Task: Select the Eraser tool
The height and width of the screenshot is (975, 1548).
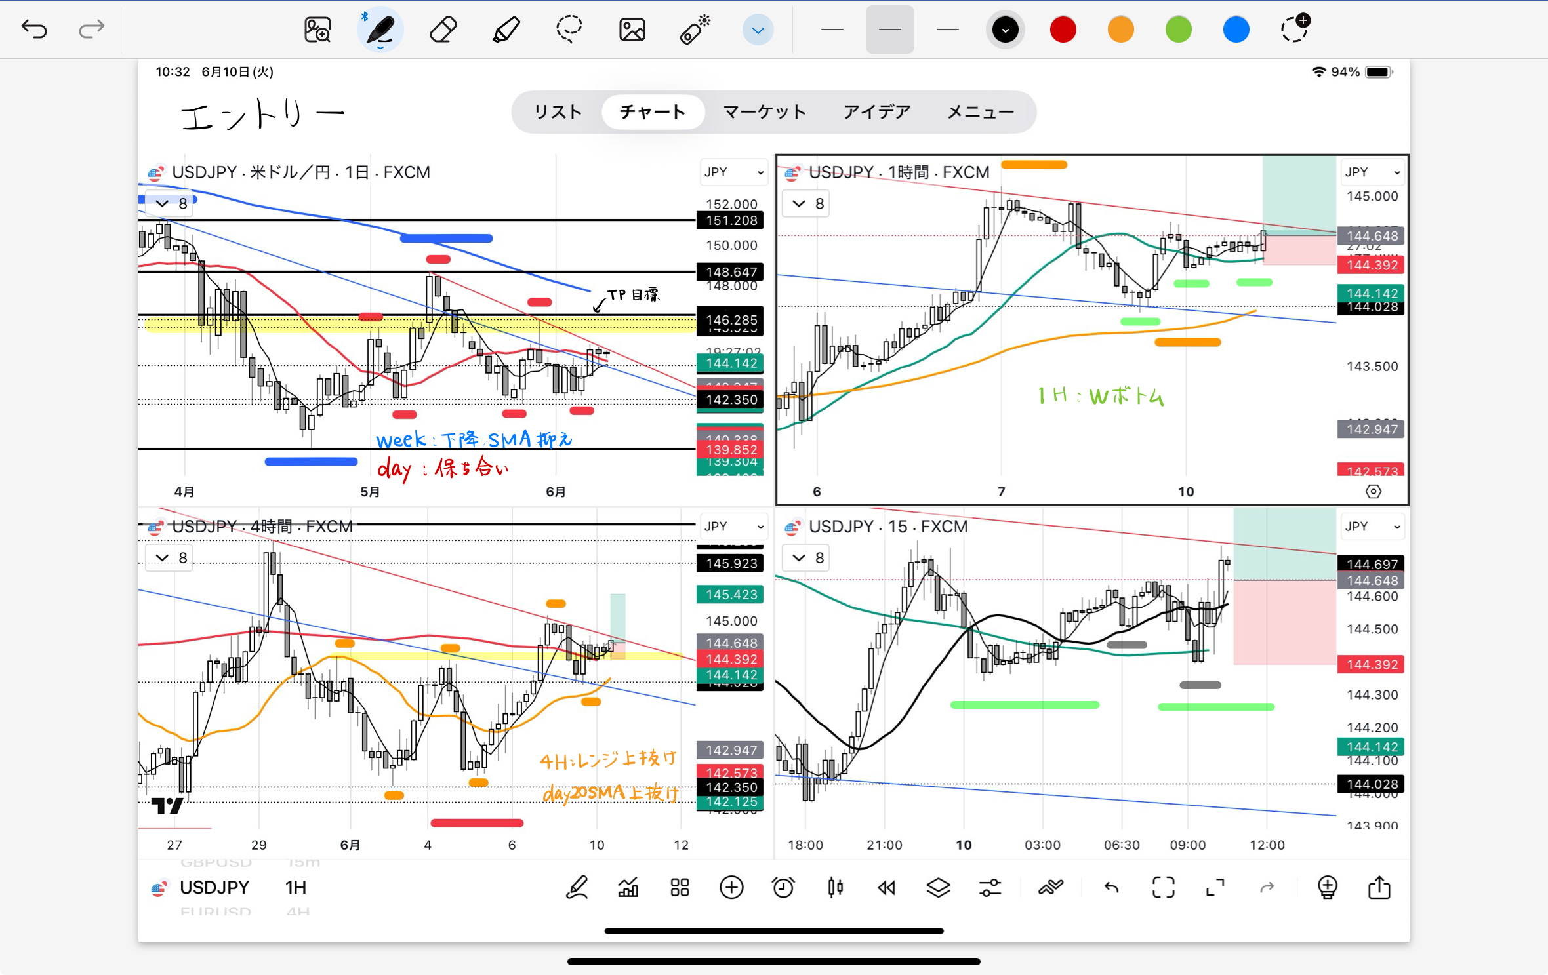Action: point(443,30)
